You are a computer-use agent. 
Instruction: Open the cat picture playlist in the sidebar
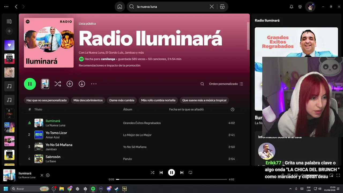[9, 72]
